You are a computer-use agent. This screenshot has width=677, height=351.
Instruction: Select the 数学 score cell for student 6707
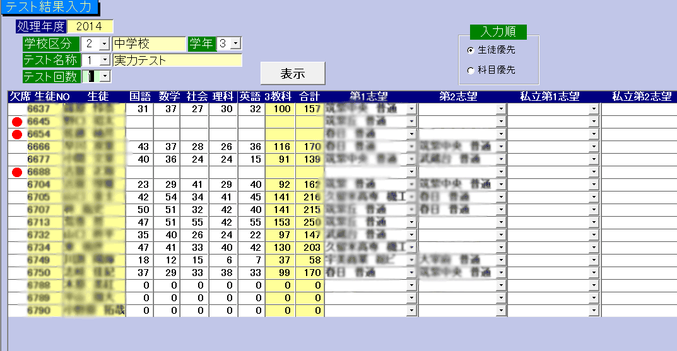click(x=167, y=210)
